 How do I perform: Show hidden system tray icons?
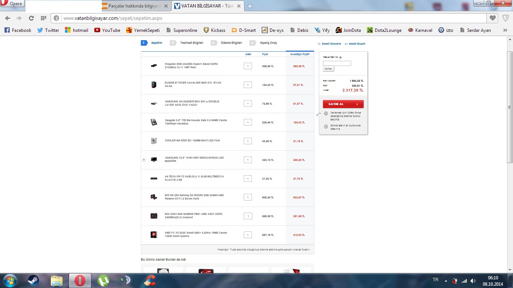pos(446,280)
